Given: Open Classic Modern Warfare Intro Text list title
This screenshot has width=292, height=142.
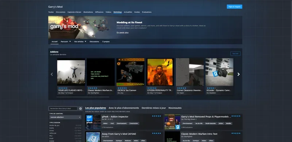Looking at the screenshot, I should click(199, 134).
